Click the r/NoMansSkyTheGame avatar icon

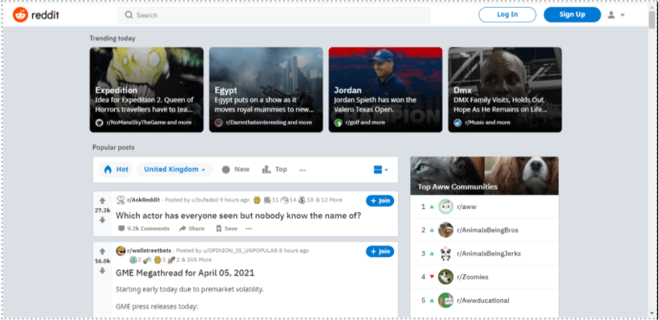(x=99, y=123)
